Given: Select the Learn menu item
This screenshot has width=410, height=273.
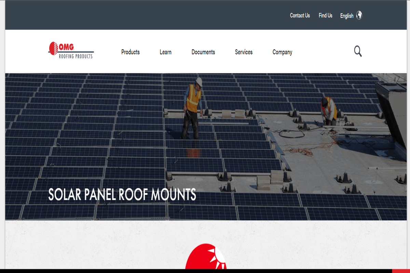Looking at the screenshot, I should (165, 52).
